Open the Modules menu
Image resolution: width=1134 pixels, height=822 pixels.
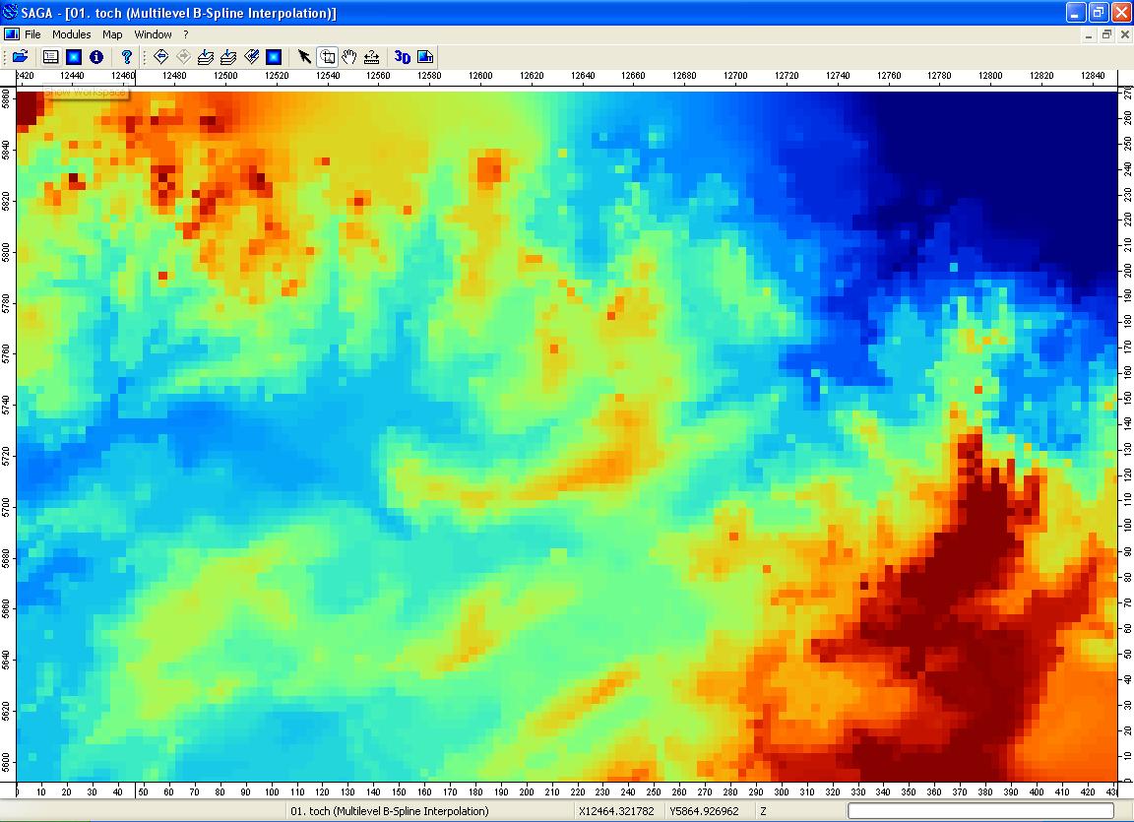72,34
